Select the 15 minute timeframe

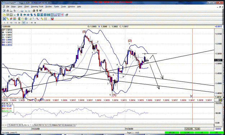15,23
